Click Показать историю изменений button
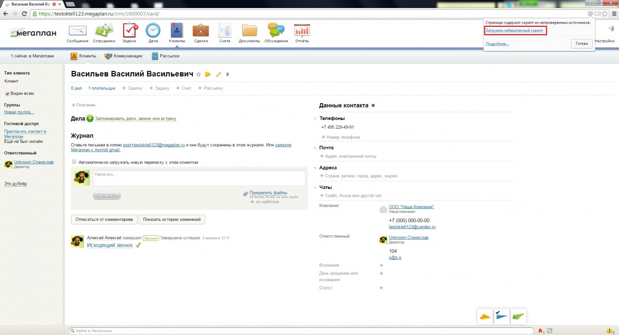 (172, 219)
